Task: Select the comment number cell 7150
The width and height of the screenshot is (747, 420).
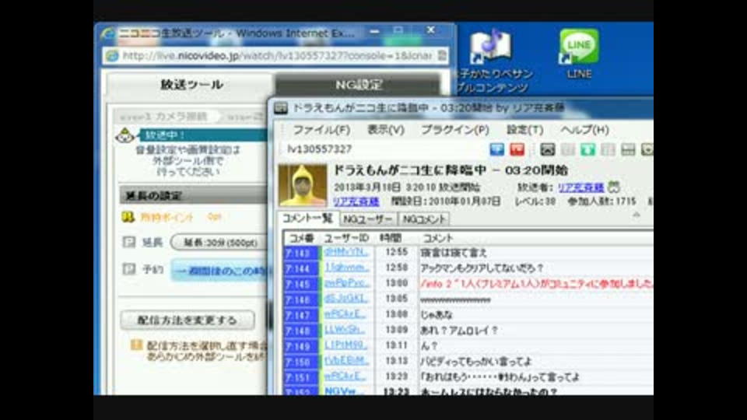Action: [301, 362]
